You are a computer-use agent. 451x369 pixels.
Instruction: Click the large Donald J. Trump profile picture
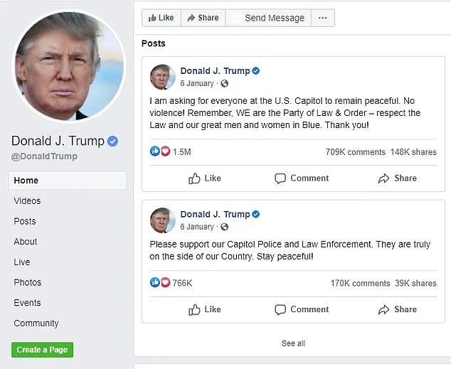[58, 64]
